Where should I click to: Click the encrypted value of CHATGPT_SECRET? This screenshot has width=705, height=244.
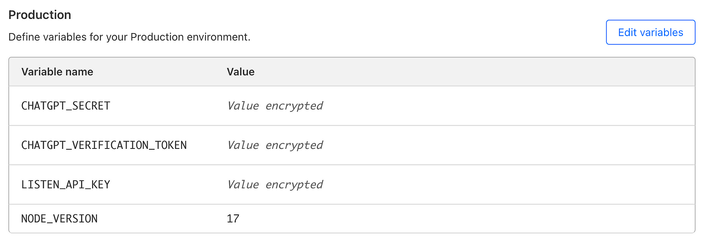(x=275, y=106)
